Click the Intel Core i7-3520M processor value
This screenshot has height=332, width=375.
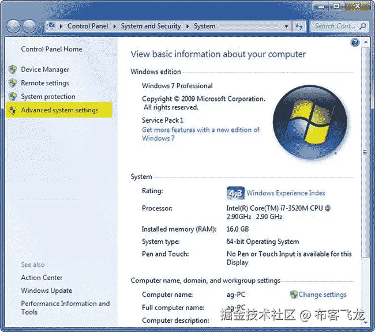click(279, 212)
